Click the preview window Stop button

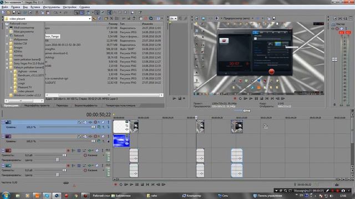(262, 98)
